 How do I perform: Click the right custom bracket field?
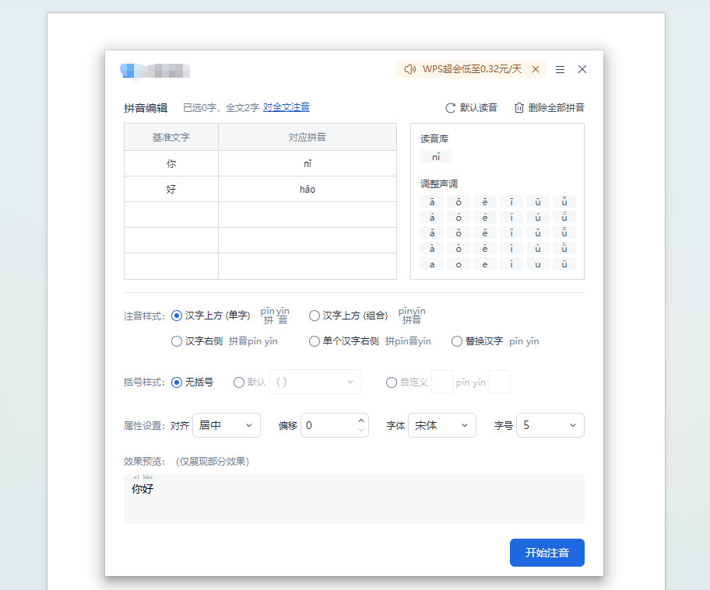click(x=500, y=382)
